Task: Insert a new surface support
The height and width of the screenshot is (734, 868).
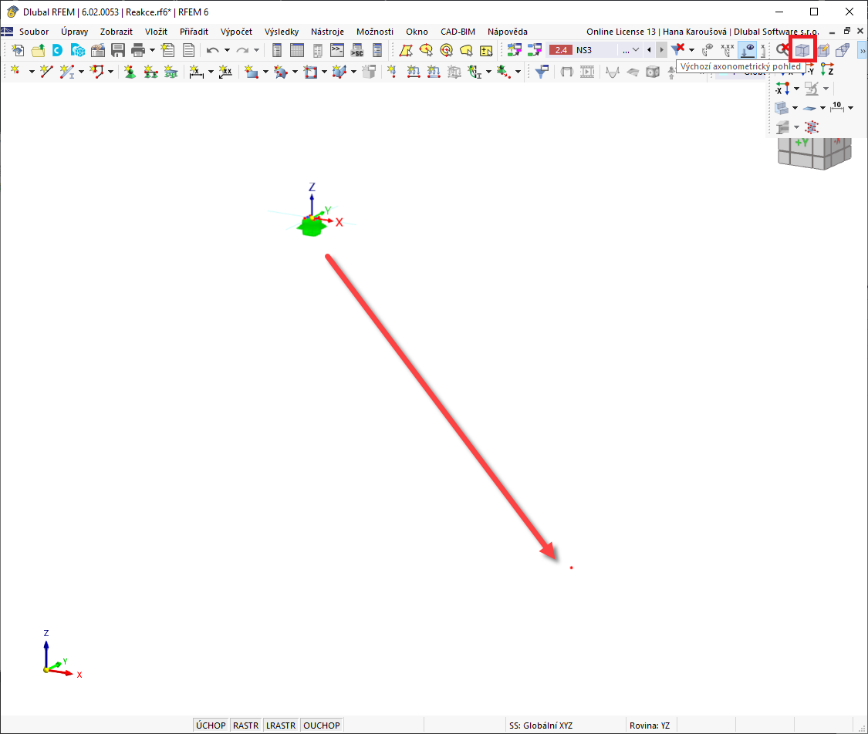Action: (171, 71)
